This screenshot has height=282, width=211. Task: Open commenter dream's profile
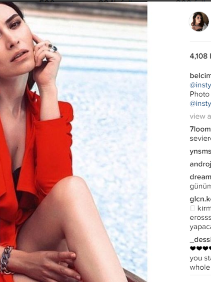(200, 177)
